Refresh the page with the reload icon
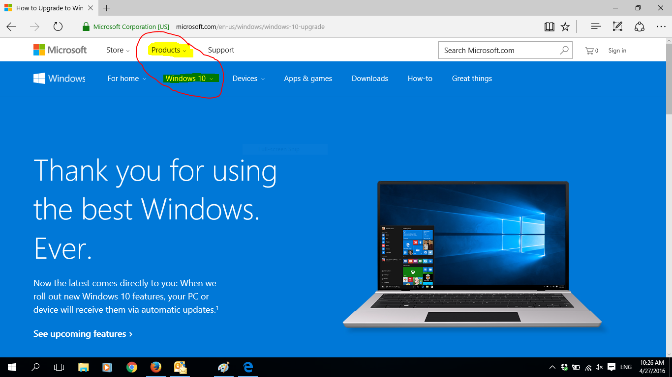Viewport: 672px width, 377px height. (58, 27)
